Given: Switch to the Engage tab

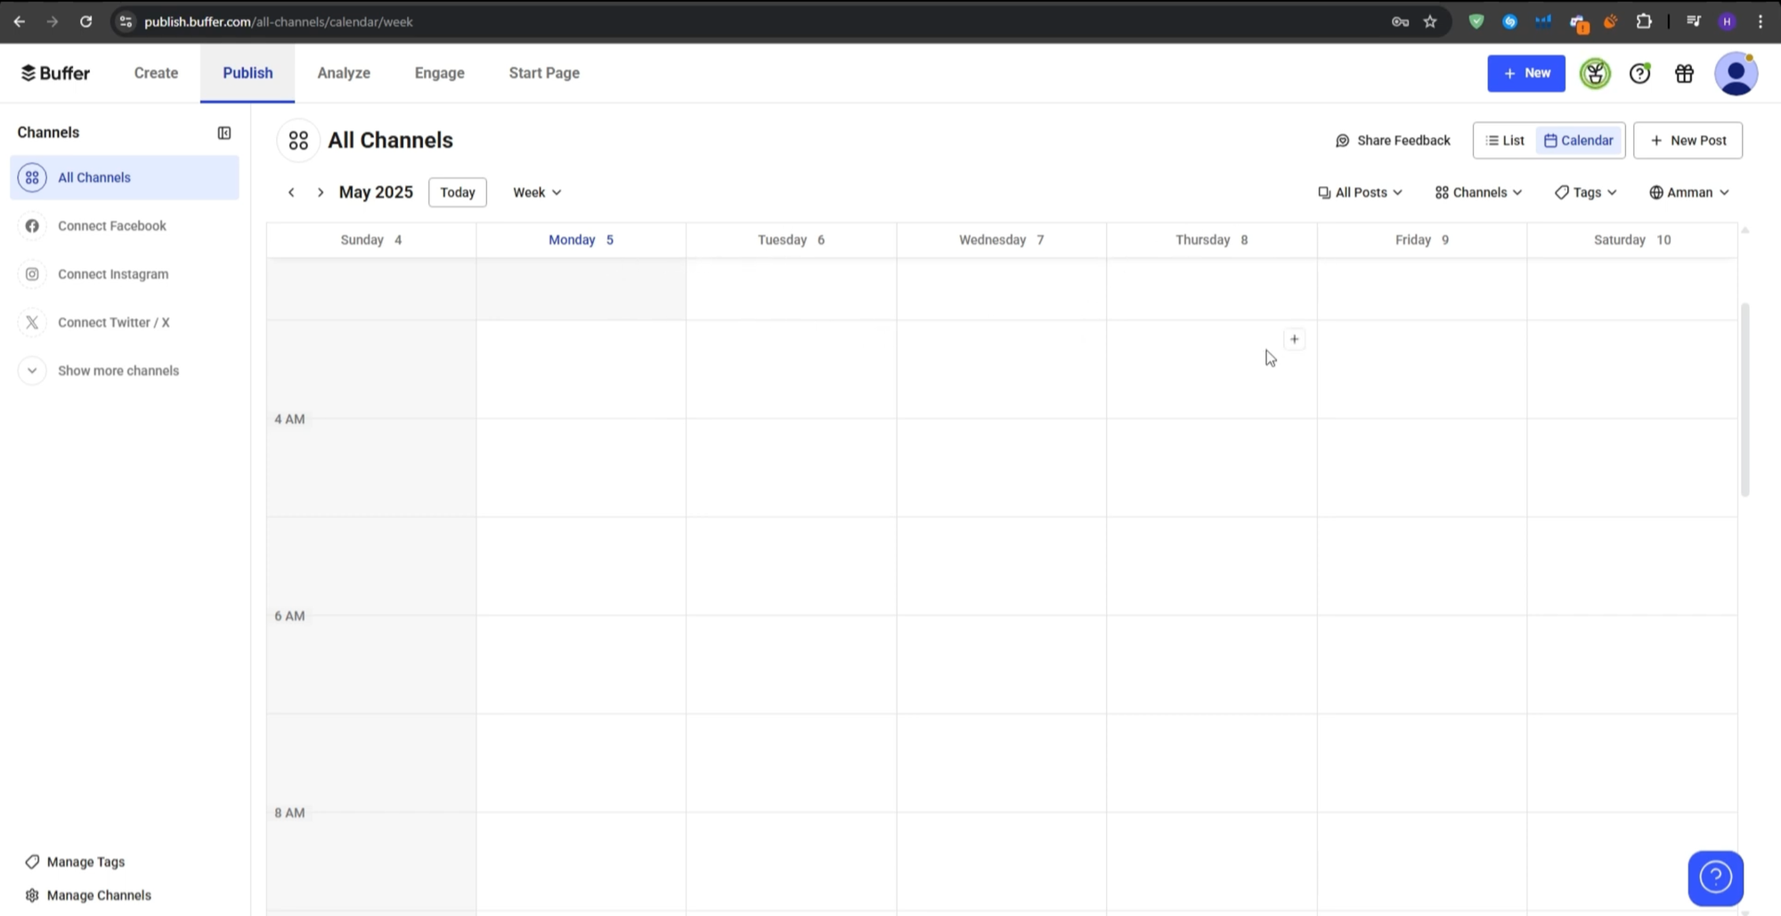Looking at the screenshot, I should click(x=439, y=73).
